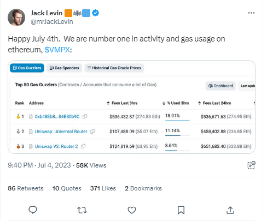Screen dimensions: 267x221
Task: Click the Dashboard button
Action: point(220,86)
